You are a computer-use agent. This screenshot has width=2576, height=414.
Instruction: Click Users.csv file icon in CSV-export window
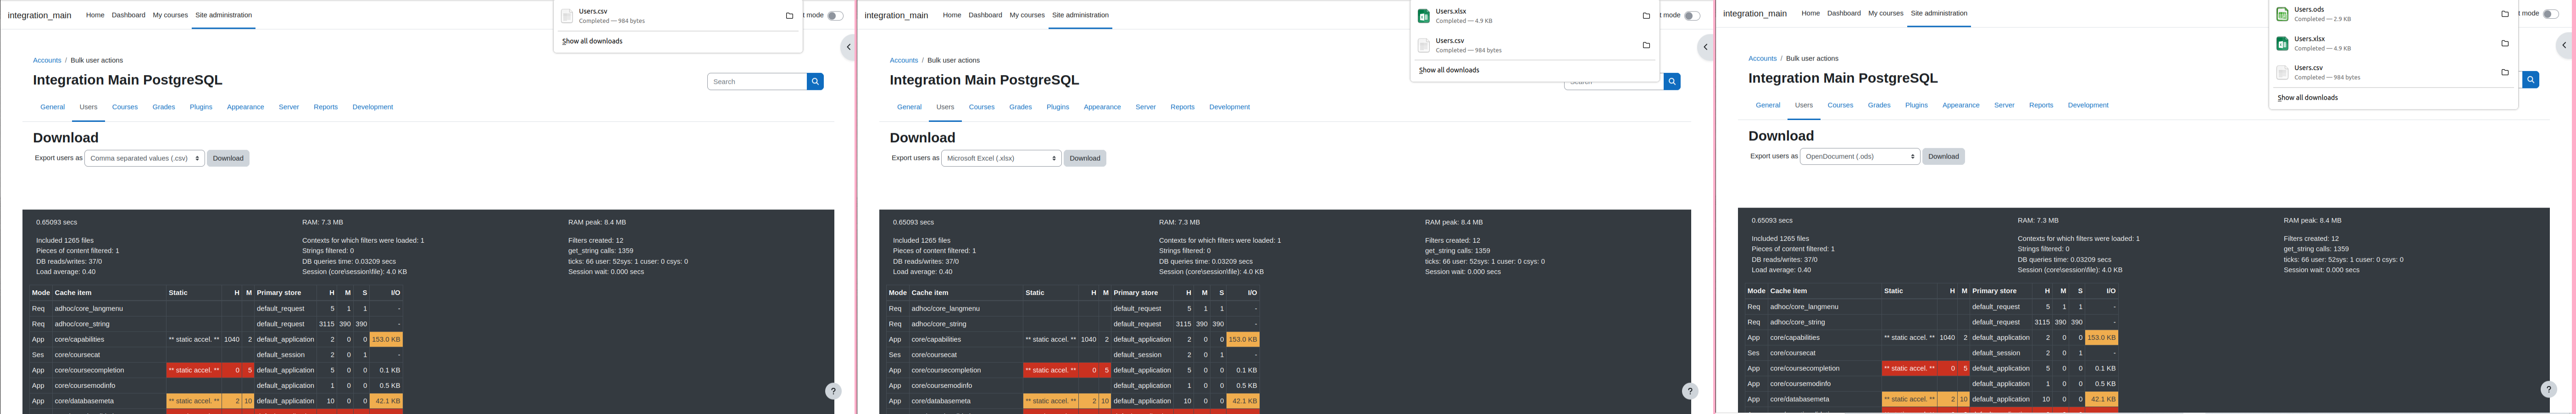click(x=567, y=16)
